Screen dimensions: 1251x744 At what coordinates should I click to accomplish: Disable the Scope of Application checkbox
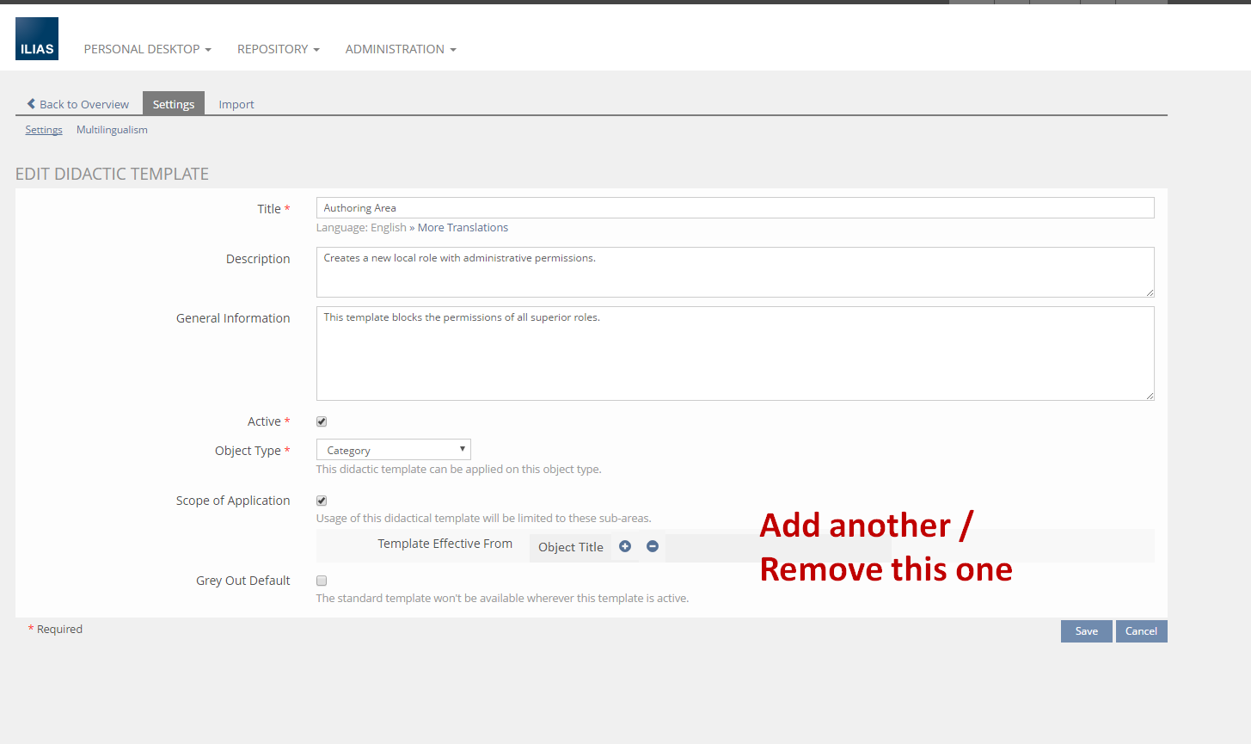(x=322, y=501)
